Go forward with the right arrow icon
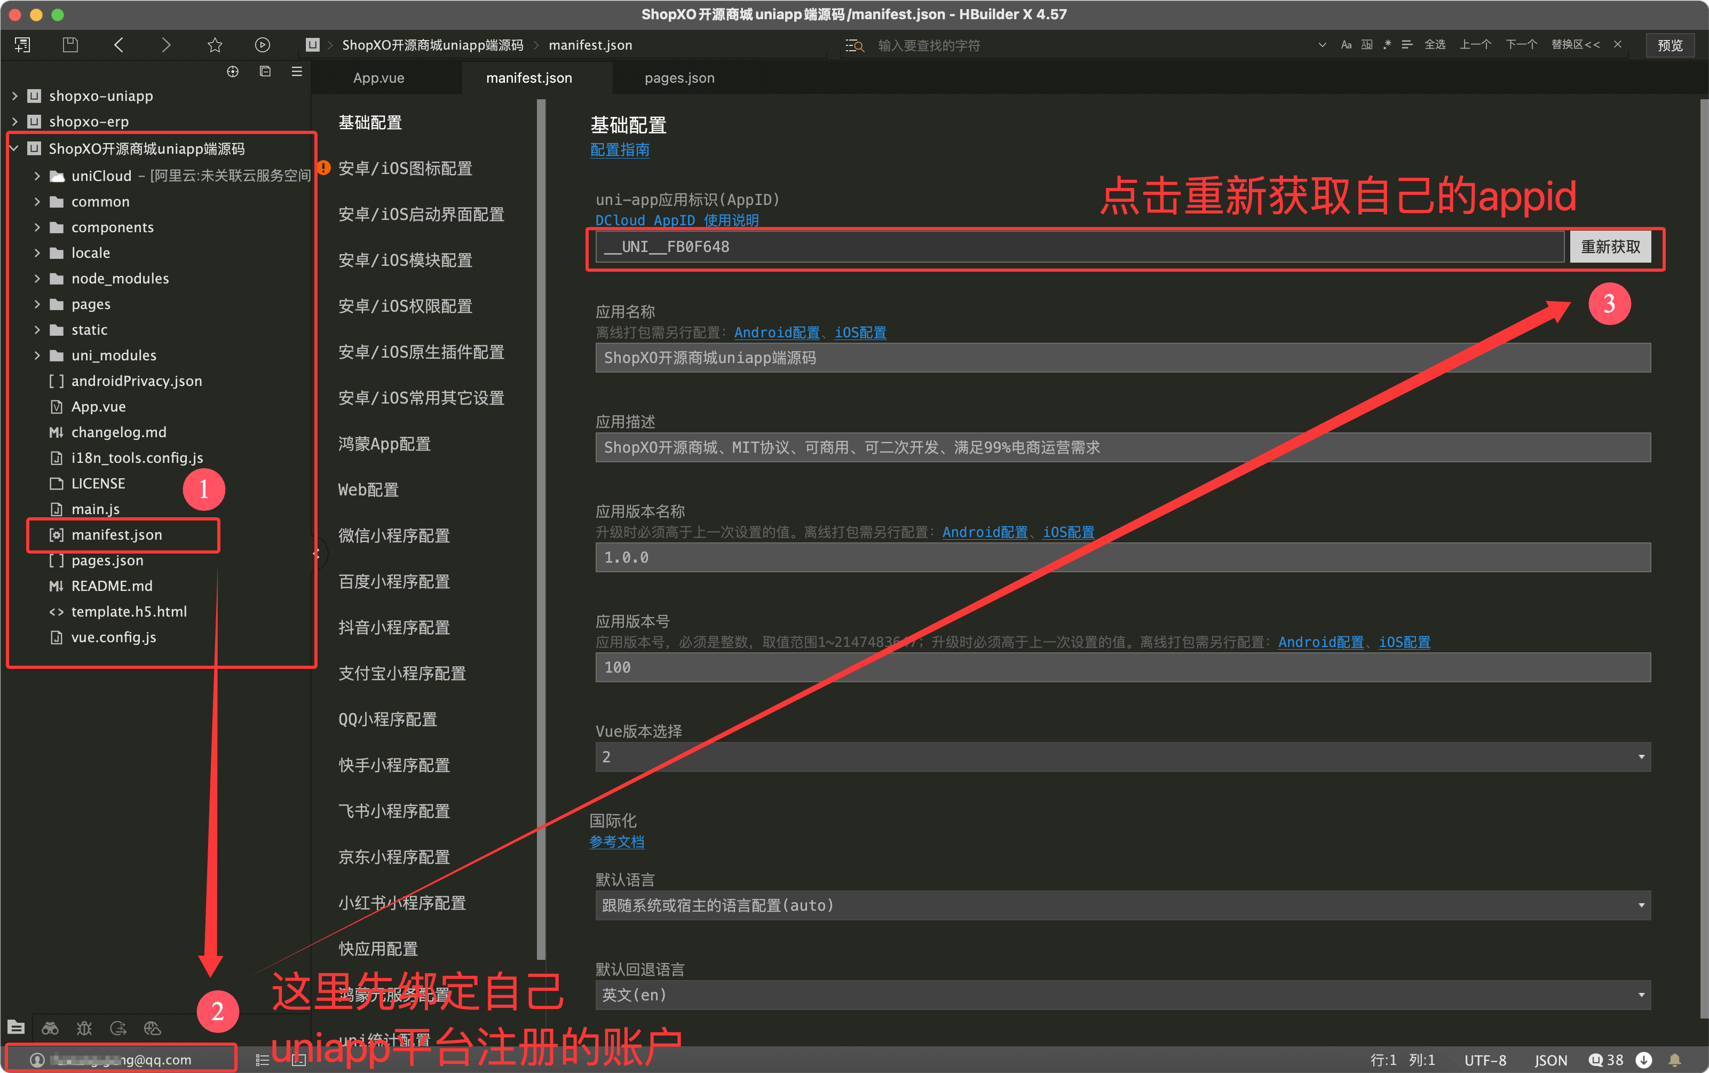The width and height of the screenshot is (1709, 1073). click(166, 45)
